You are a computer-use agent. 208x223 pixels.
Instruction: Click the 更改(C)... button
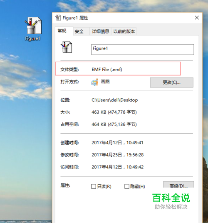point(171,83)
